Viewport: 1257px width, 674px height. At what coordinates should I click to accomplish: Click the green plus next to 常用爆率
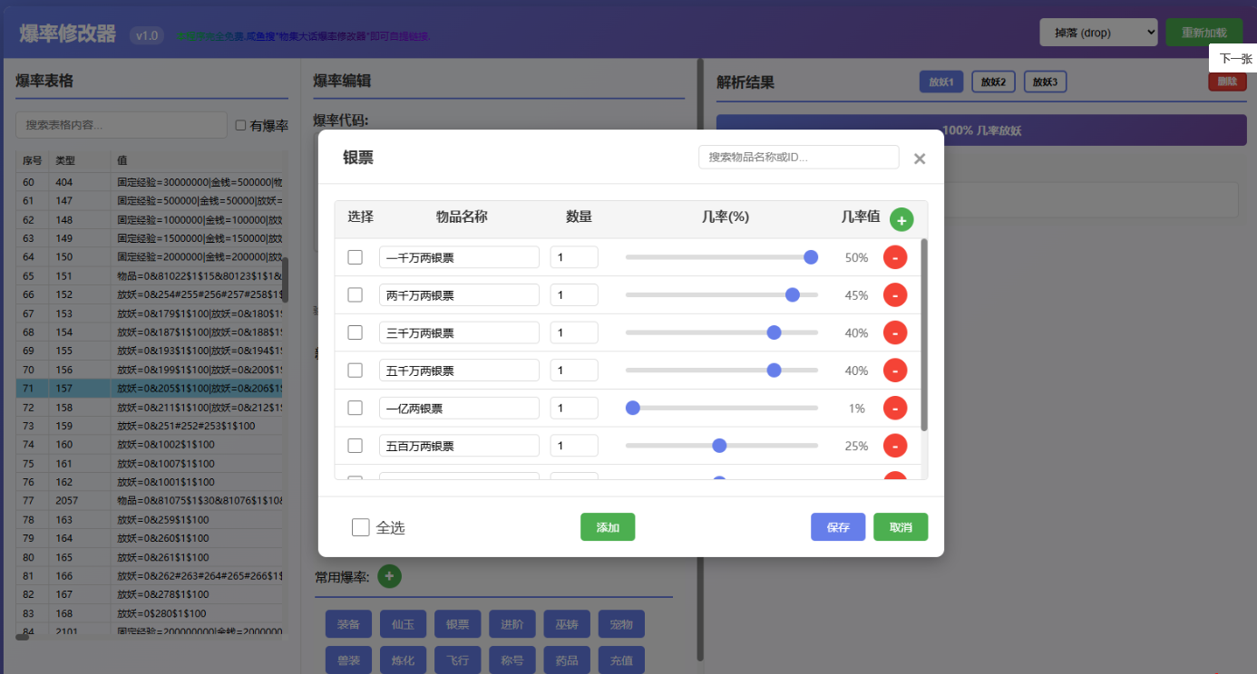(389, 575)
